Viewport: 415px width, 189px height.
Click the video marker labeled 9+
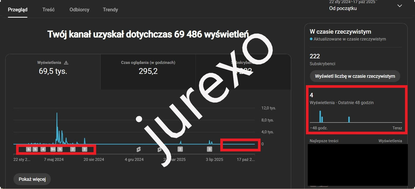tap(53, 149)
